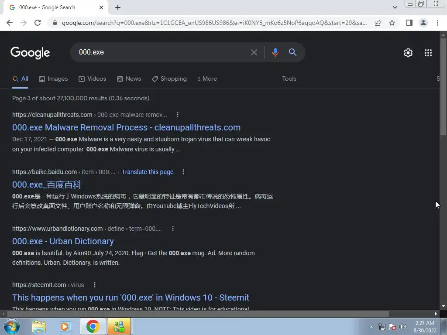
Task: Select the All results tab
Action: tap(20, 79)
